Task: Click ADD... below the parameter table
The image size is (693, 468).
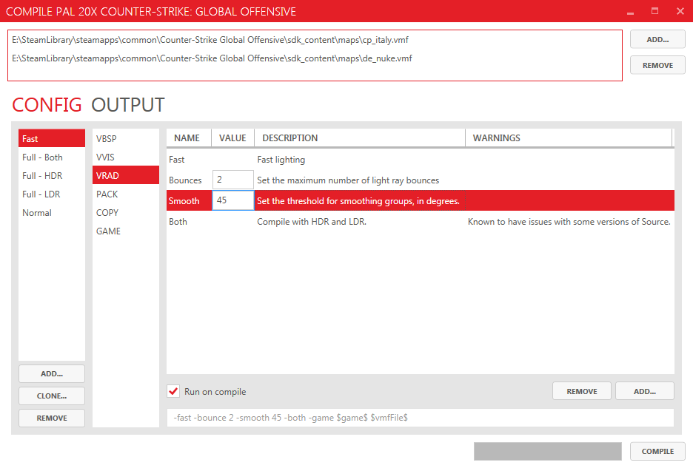Action: 644,391
